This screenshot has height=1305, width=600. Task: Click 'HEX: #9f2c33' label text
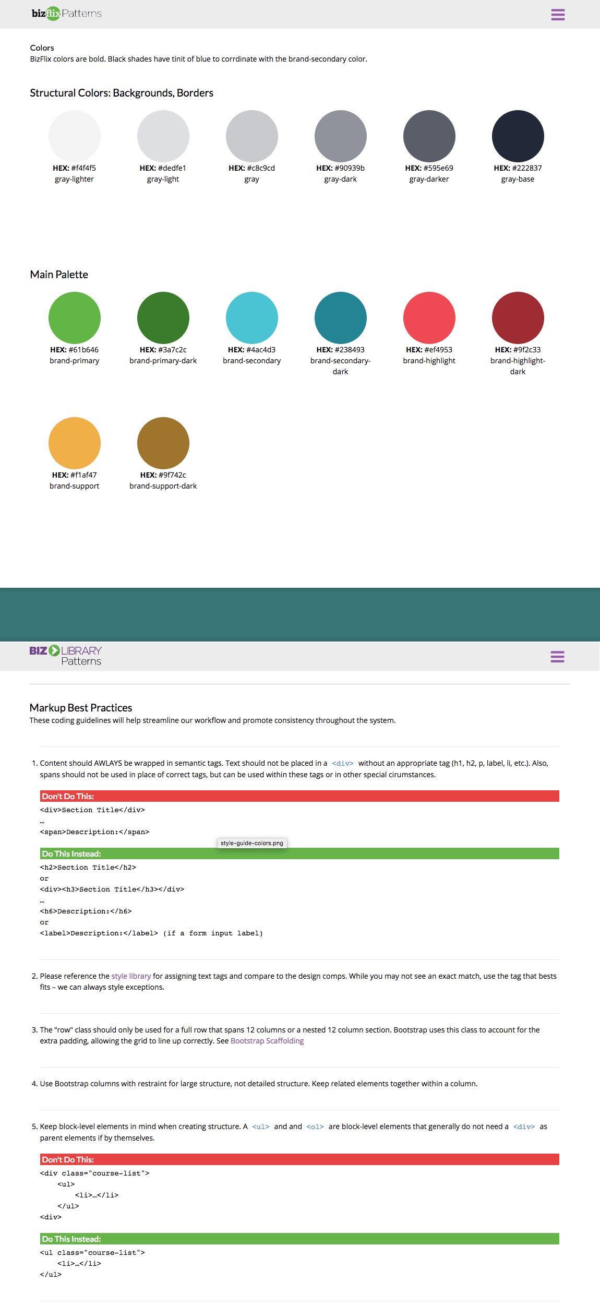click(x=518, y=350)
